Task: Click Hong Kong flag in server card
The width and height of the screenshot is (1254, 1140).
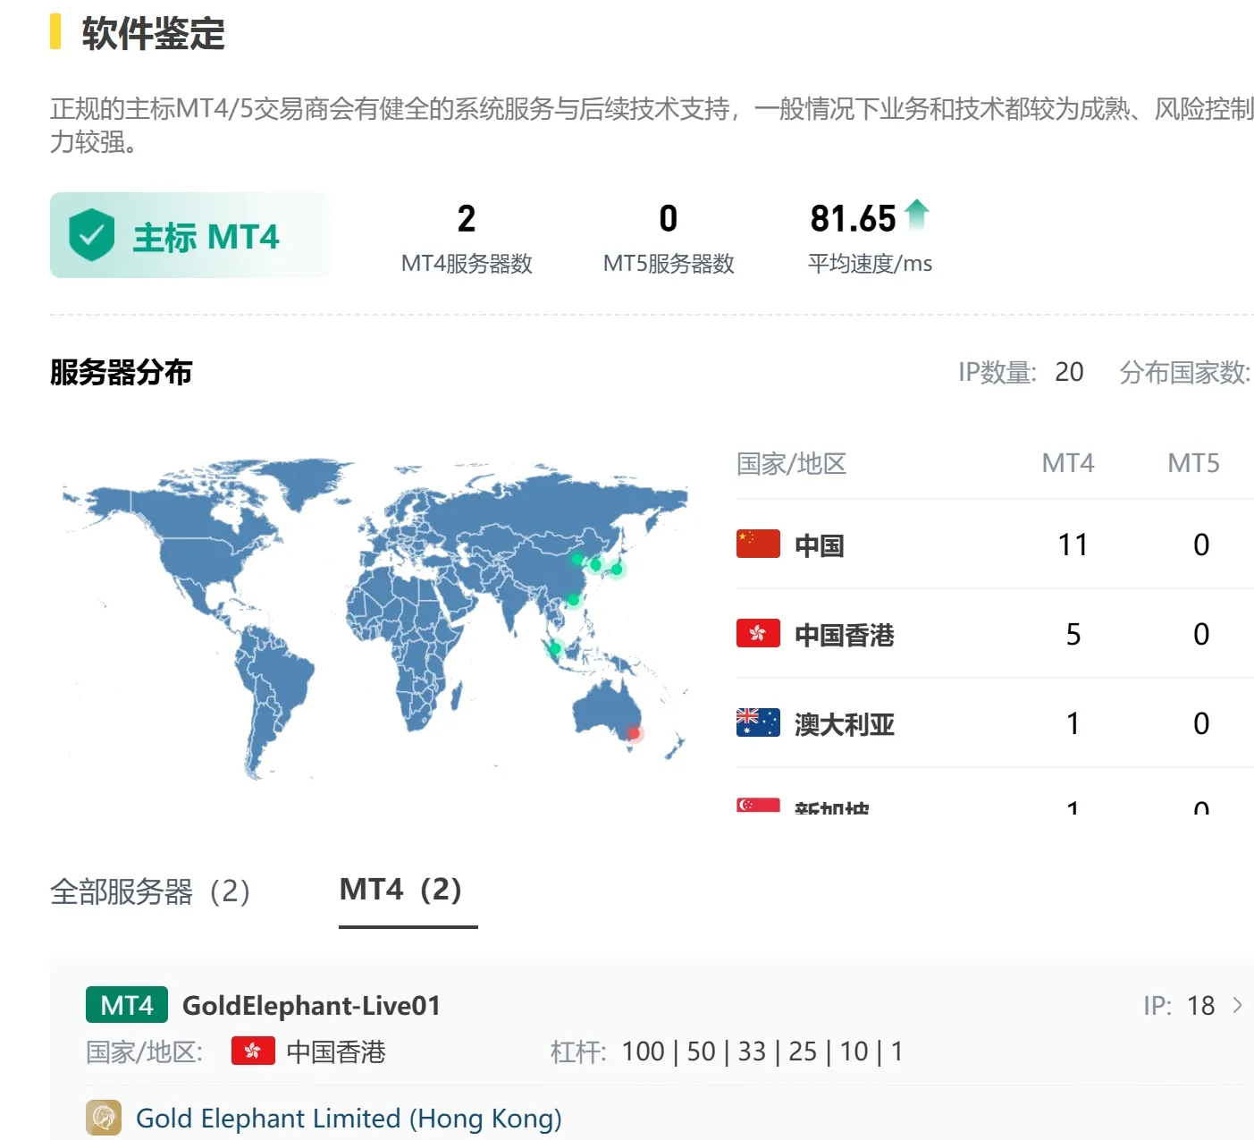Action: (253, 1051)
